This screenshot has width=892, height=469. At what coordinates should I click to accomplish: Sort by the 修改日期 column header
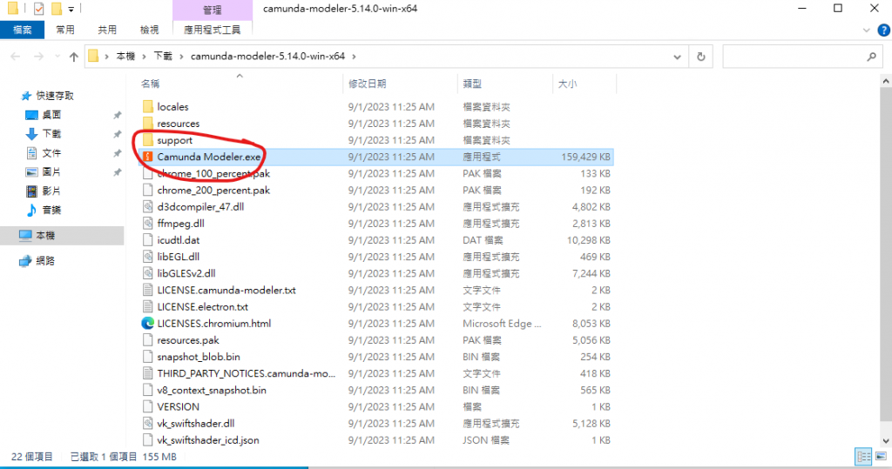pos(368,84)
